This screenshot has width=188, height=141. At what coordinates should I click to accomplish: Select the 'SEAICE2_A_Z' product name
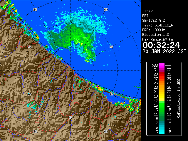154,21
